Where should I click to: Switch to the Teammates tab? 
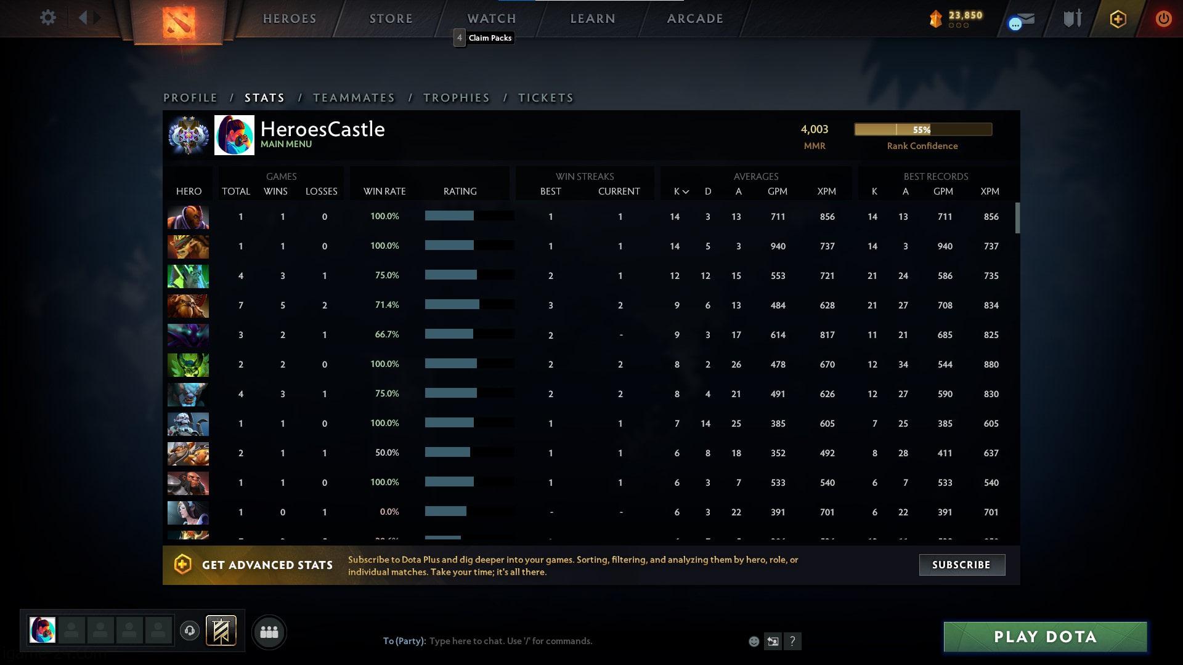(354, 98)
